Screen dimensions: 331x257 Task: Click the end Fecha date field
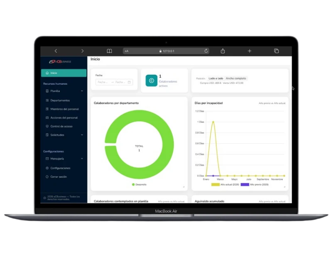coord(120,82)
